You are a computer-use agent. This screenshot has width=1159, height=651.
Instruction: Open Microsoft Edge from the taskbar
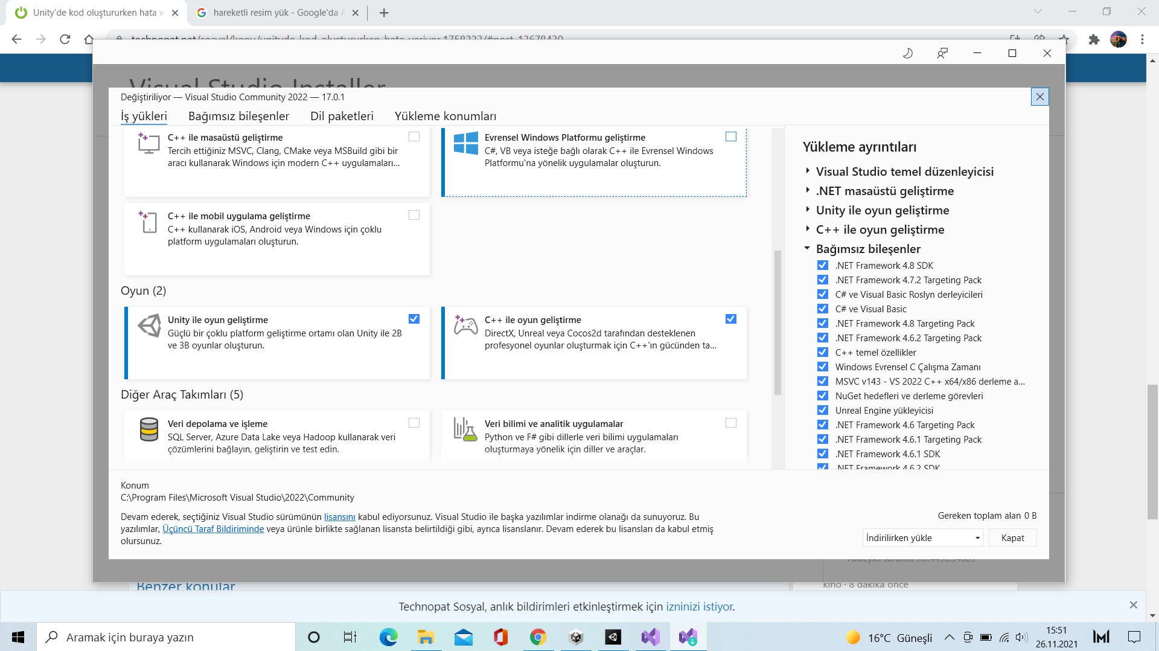coord(388,637)
